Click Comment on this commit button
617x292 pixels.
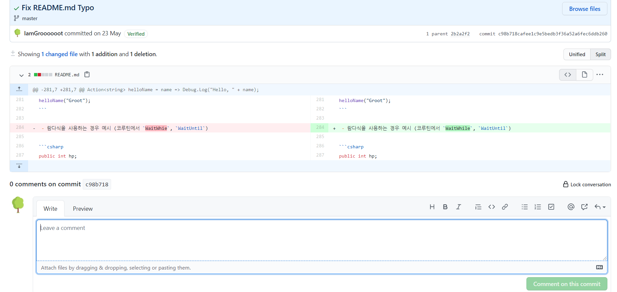[x=567, y=284]
